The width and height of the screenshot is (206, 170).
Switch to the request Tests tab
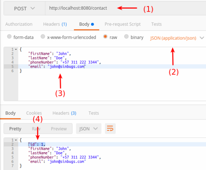[156, 24]
